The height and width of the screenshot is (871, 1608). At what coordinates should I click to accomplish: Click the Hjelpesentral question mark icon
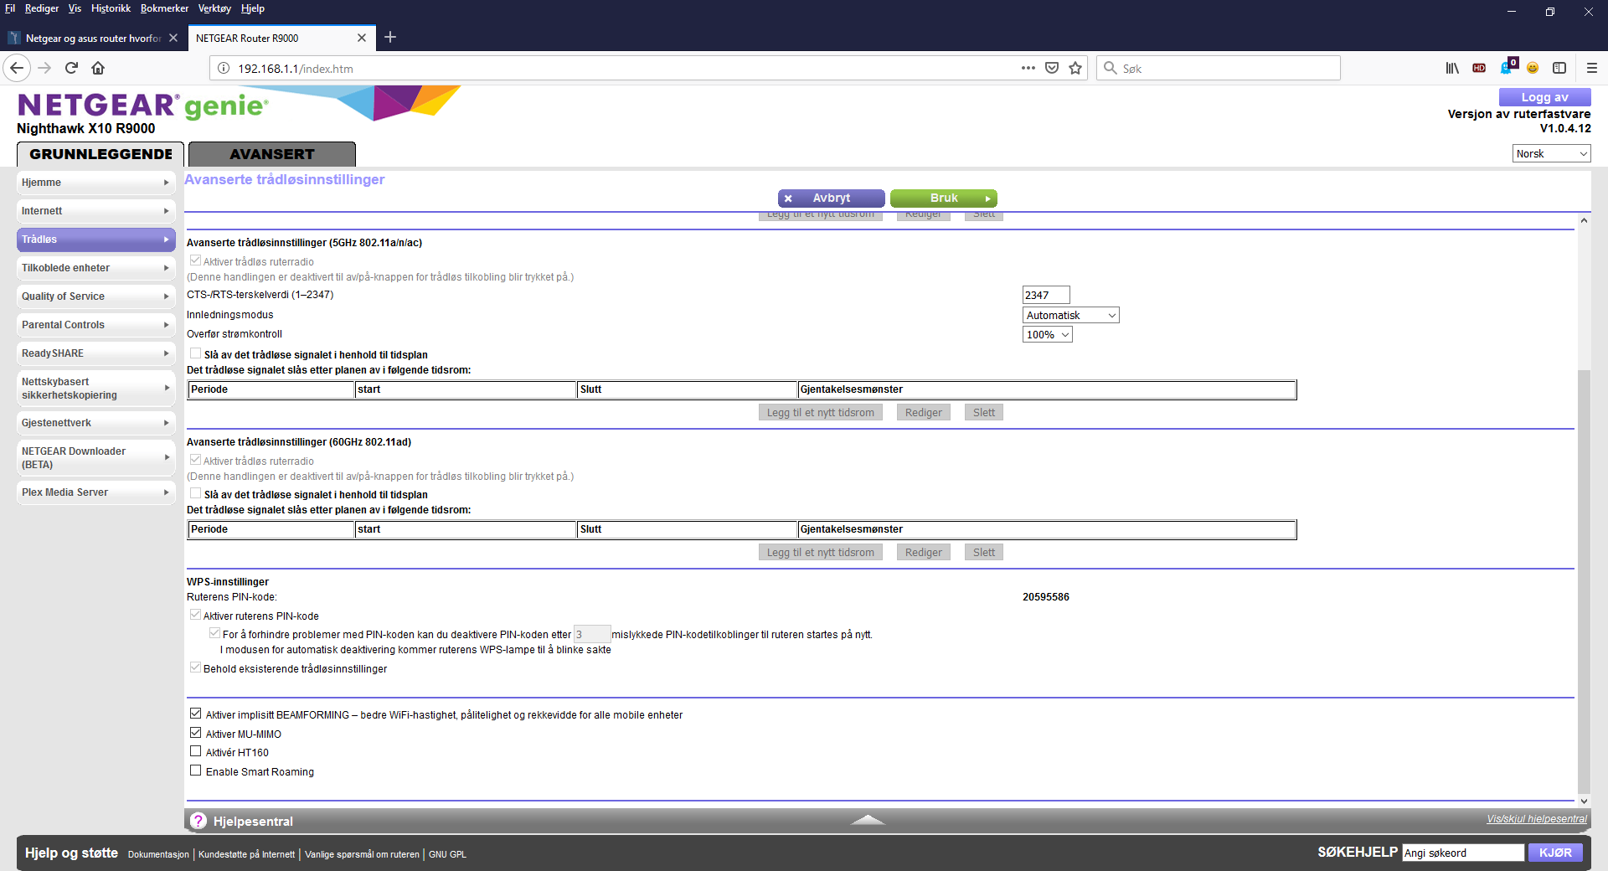pos(198,821)
